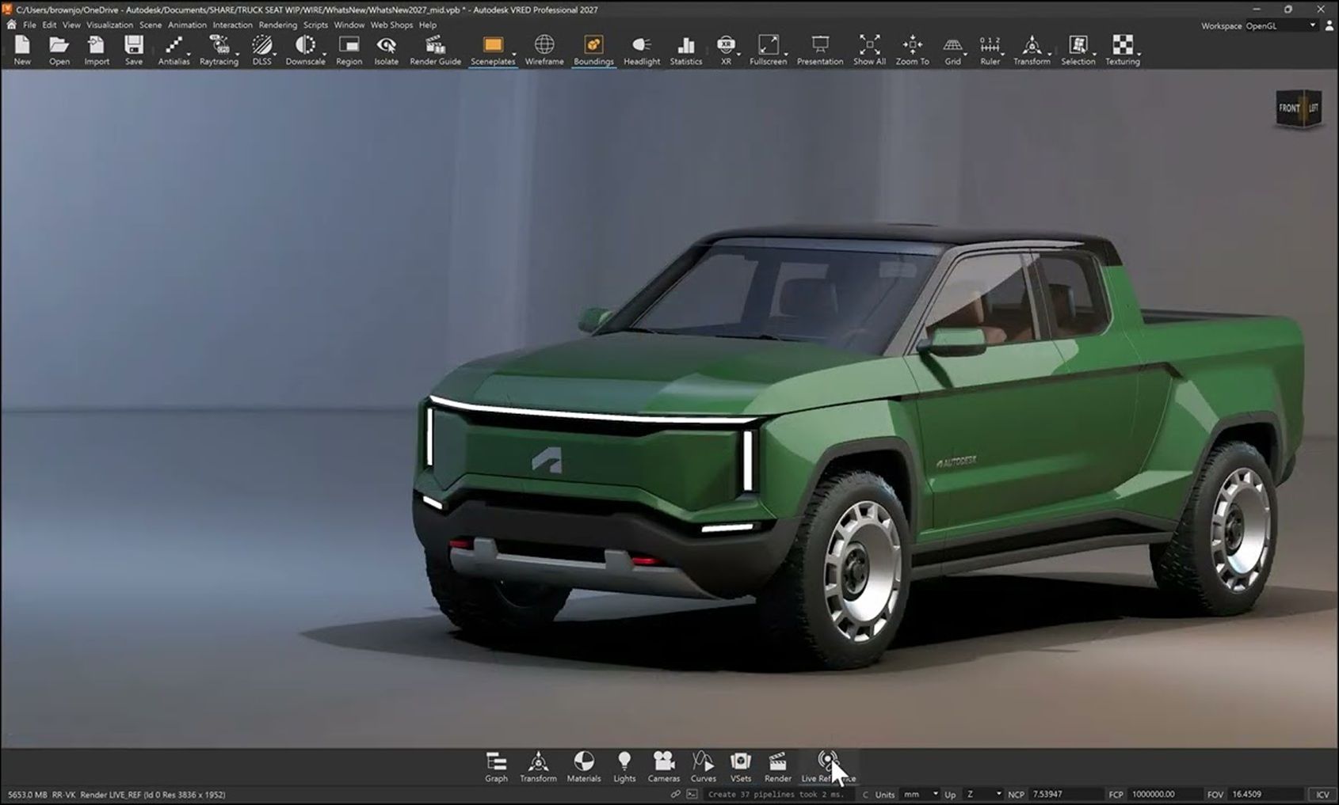The width and height of the screenshot is (1339, 805).
Task: Toggle the Headlight
Action: pos(642,50)
